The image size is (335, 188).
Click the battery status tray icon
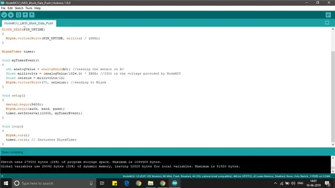(x=287, y=183)
